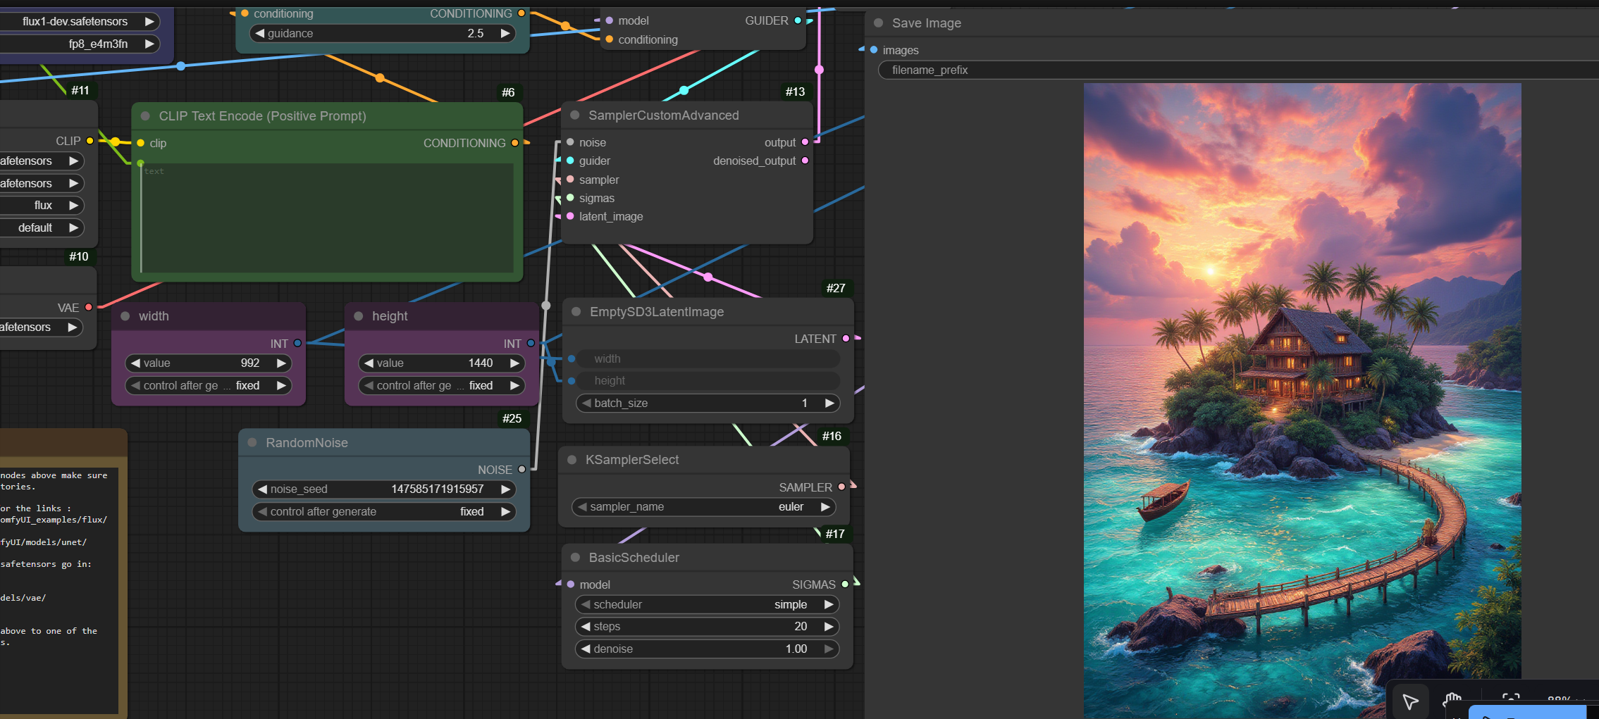The width and height of the screenshot is (1599, 719).
Task: Collapse the KSamplerSelect node via title dot
Action: click(572, 460)
